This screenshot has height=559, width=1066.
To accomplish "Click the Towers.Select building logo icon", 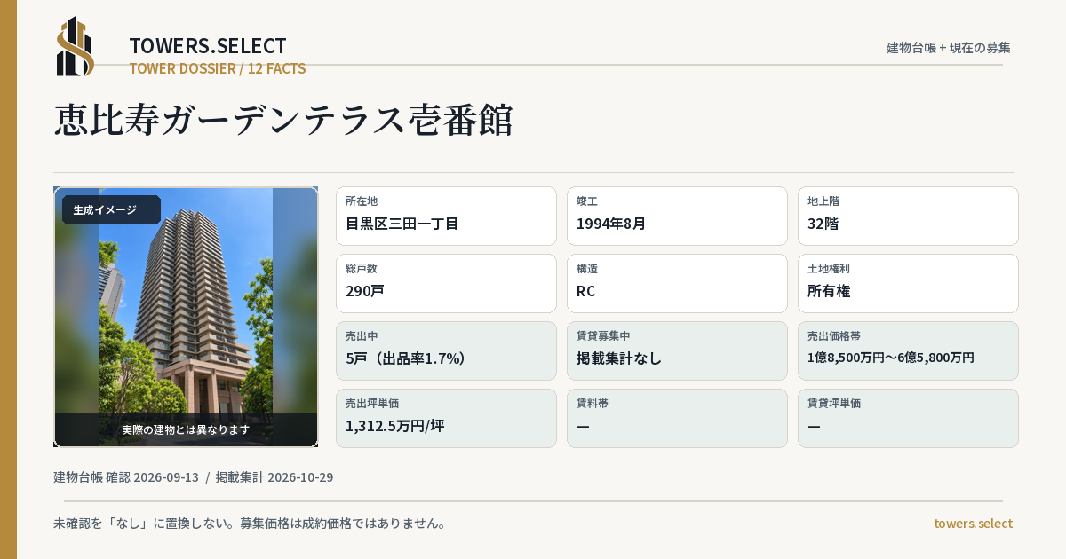I will 76,46.
